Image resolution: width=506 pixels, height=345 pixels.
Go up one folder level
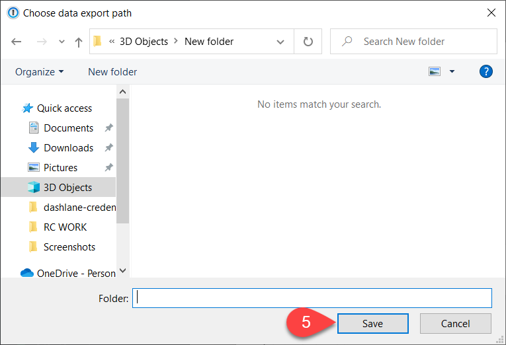79,42
